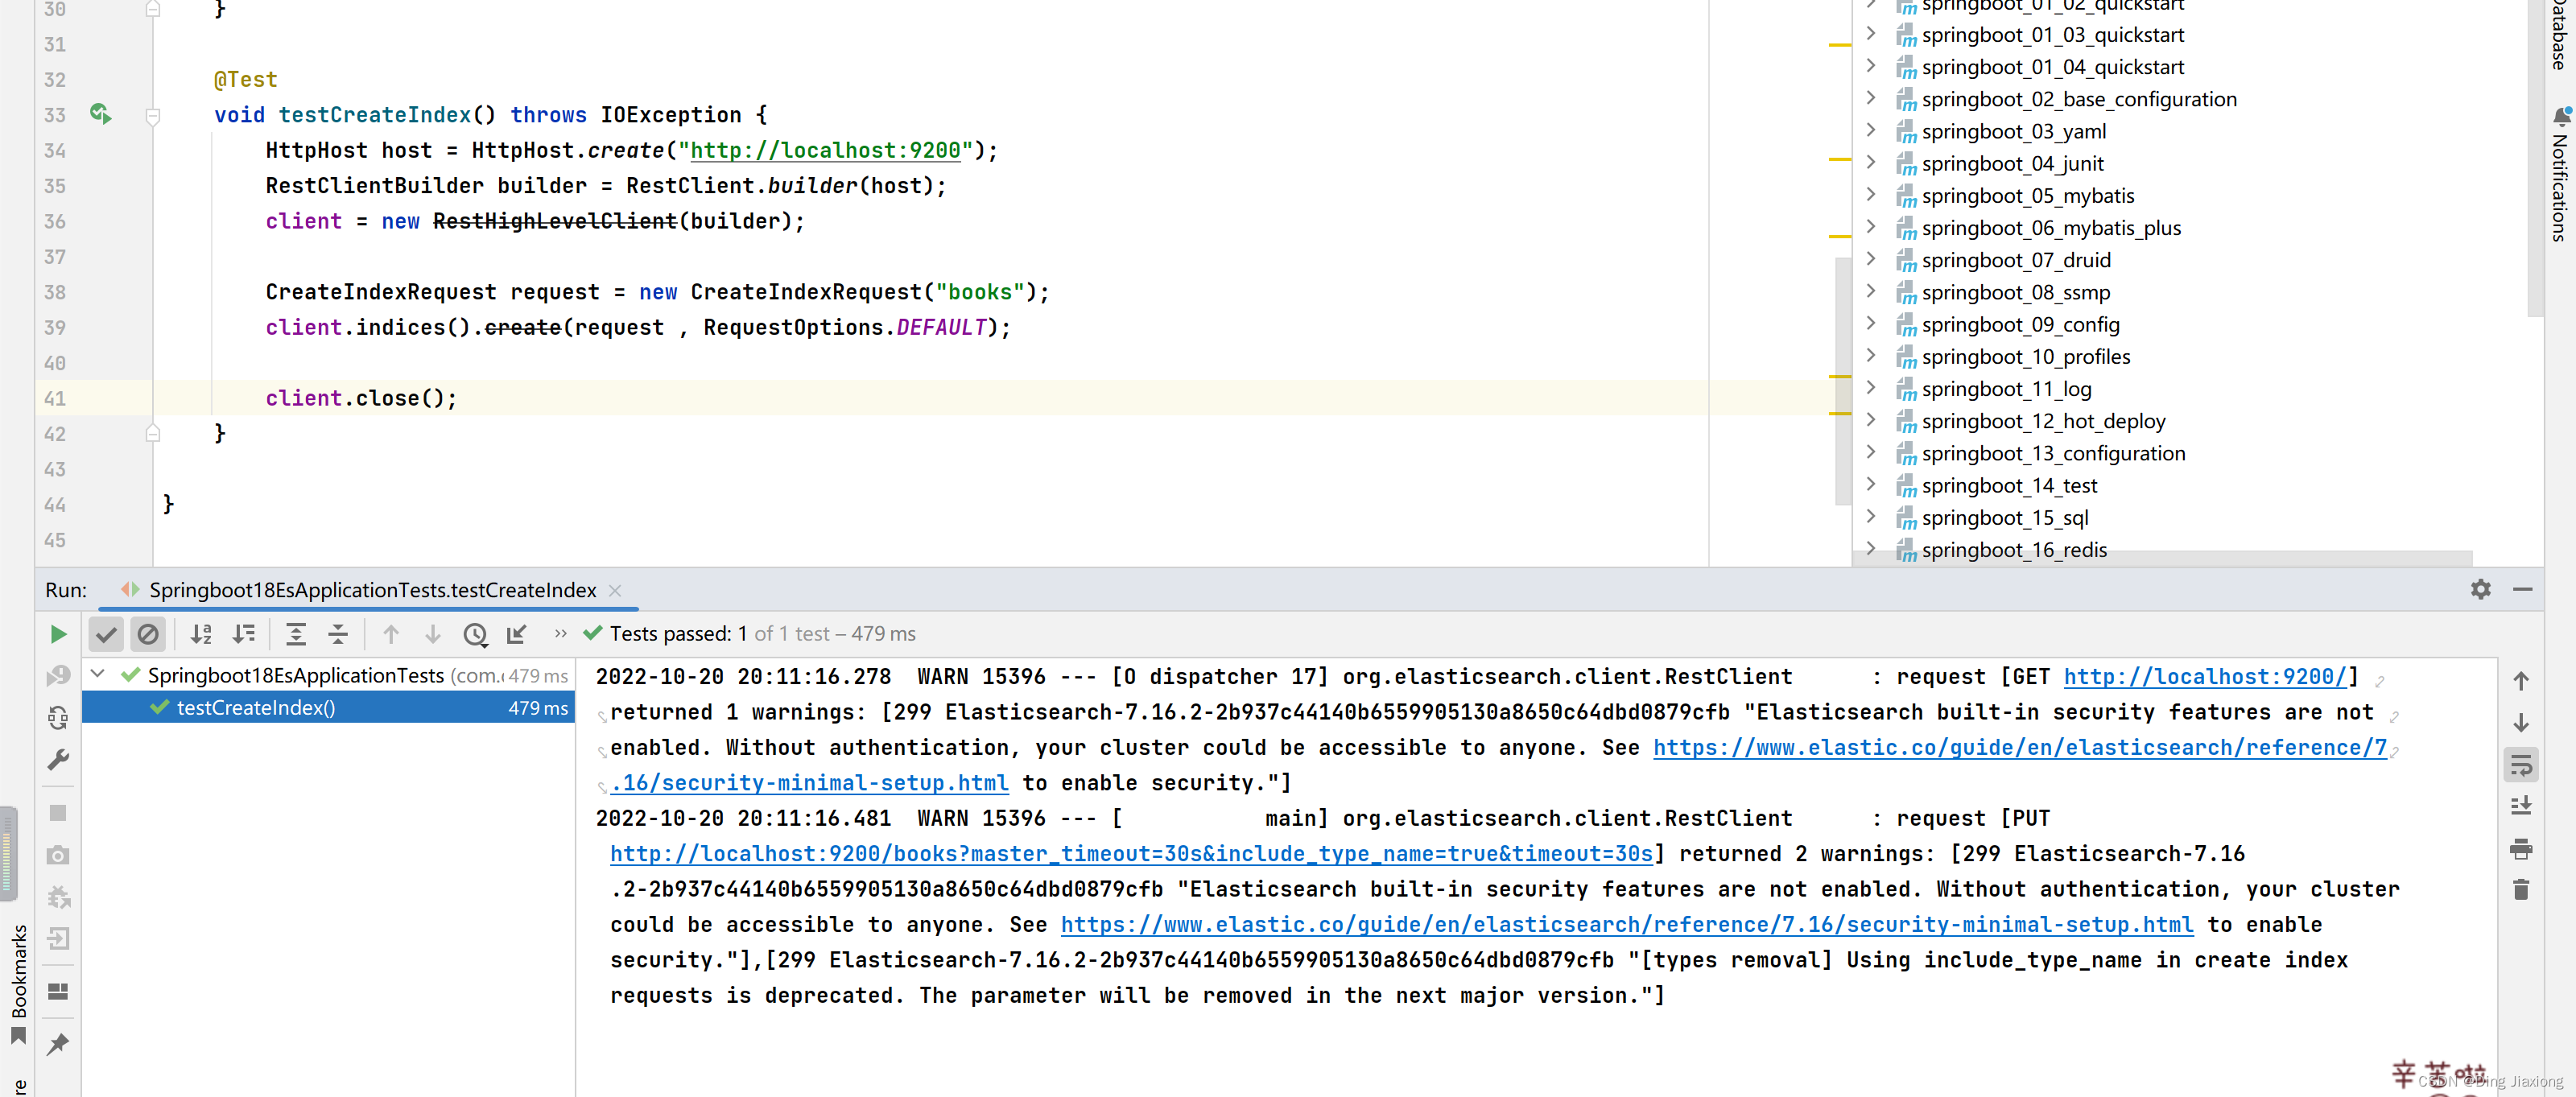Click the Run test play button

[57, 634]
